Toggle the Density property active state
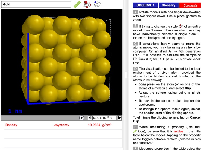205x150 pixels. pyautogui.click(x=11, y=125)
